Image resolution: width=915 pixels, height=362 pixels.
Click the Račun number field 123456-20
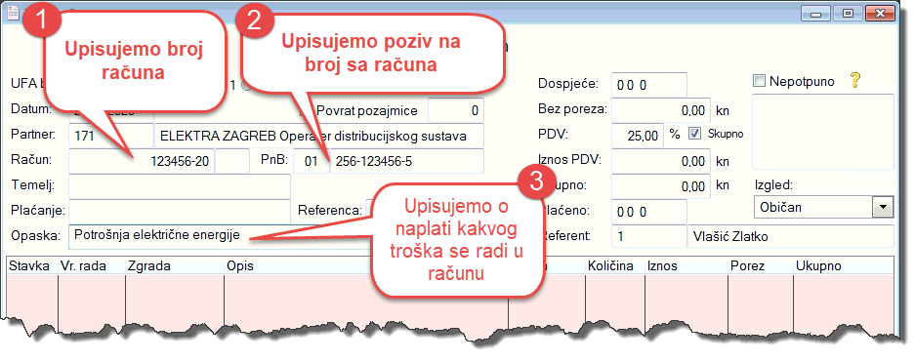(142, 161)
